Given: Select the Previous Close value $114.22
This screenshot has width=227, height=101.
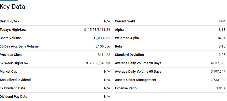Looking at the screenshot, I should tap(104, 55).
